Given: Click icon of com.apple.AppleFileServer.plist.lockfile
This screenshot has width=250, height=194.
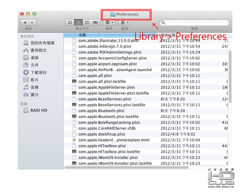Looking at the screenshot, I should 74,93.
